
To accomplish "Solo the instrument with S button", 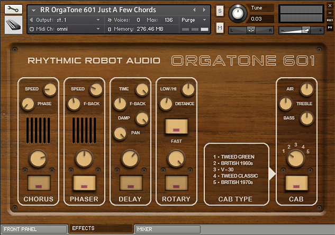I will [220, 11].
